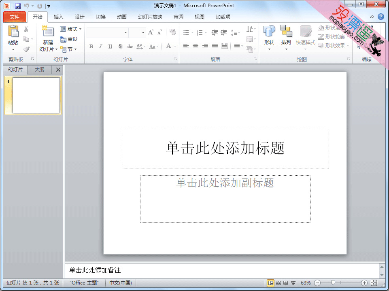
Task: Align text right
Action: tap(205, 46)
